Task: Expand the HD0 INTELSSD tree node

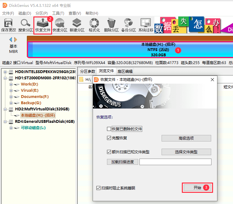Action: pyautogui.click(x=5, y=72)
